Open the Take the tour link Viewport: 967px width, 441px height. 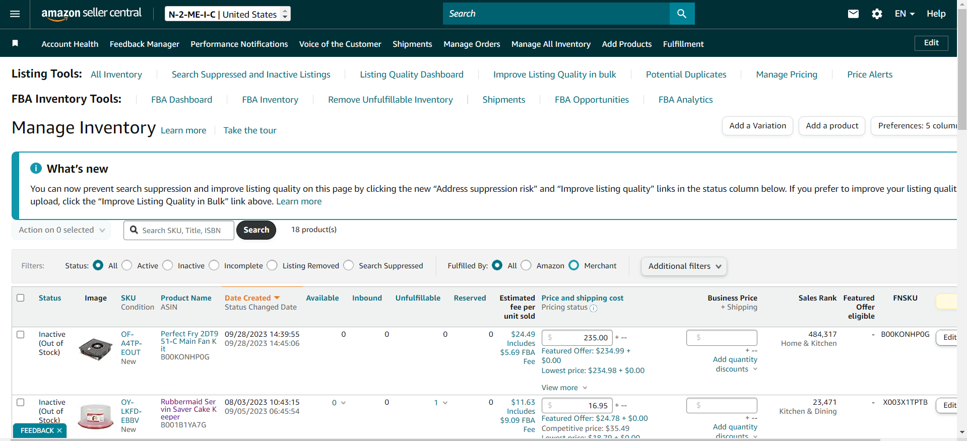pos(250,130)
